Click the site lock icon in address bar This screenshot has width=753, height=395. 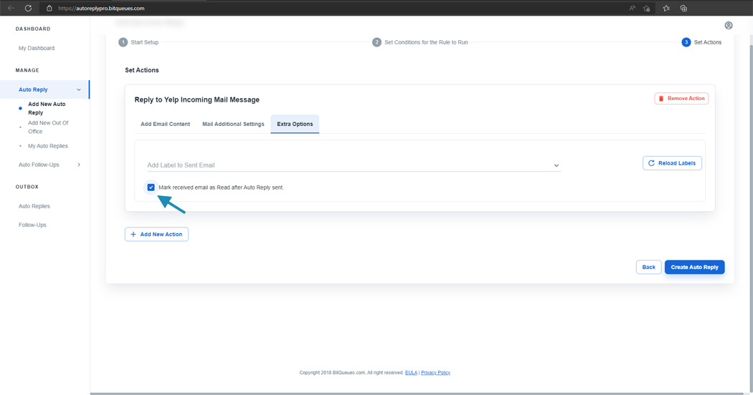click(49, 8)
